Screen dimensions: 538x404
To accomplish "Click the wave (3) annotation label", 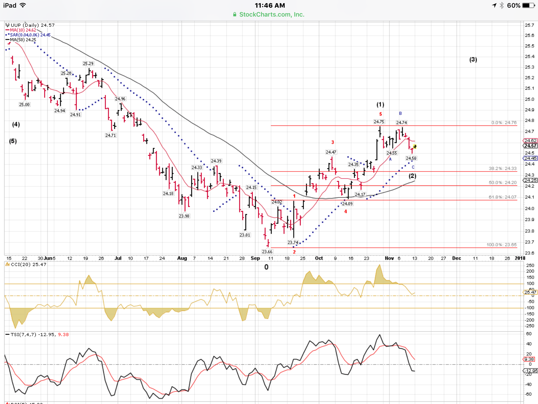I will [x=473, y=60].
